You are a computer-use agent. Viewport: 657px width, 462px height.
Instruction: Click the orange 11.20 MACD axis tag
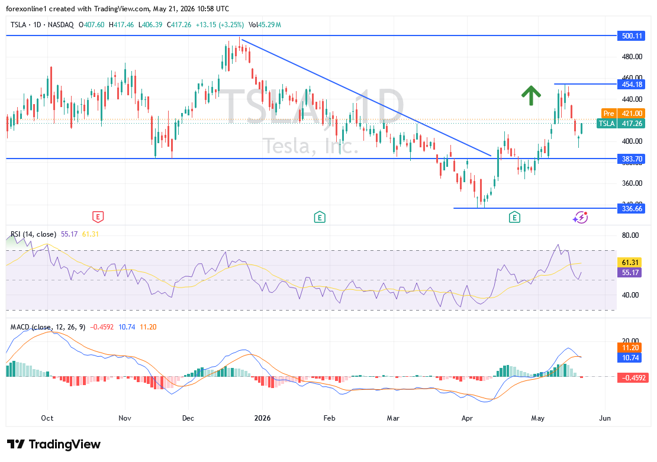pyautogui.click(x=629, y=348)
